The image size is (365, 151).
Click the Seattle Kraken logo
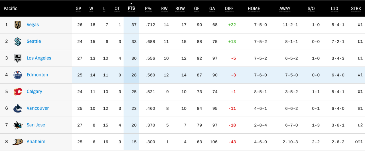[18, 42]
